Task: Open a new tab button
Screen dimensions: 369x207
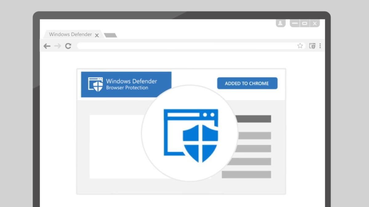Action: pos(110,35)
